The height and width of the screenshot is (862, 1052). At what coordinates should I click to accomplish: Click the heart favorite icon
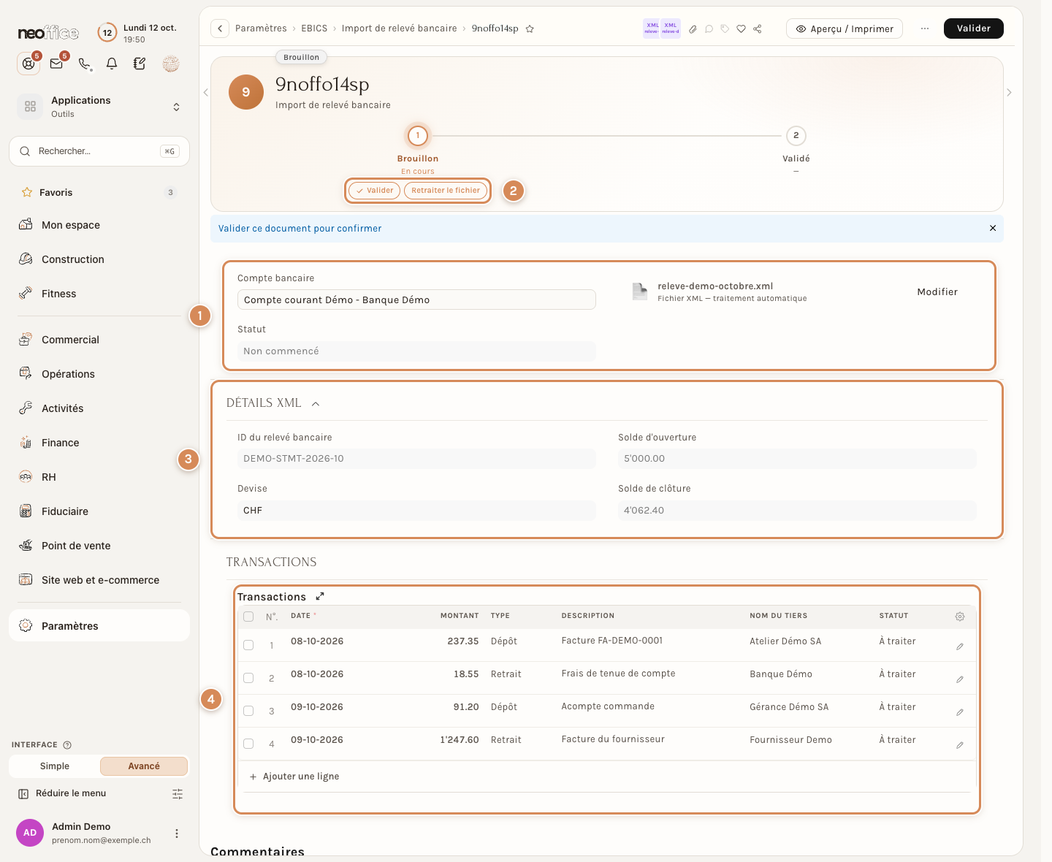[x=741, y=29]
